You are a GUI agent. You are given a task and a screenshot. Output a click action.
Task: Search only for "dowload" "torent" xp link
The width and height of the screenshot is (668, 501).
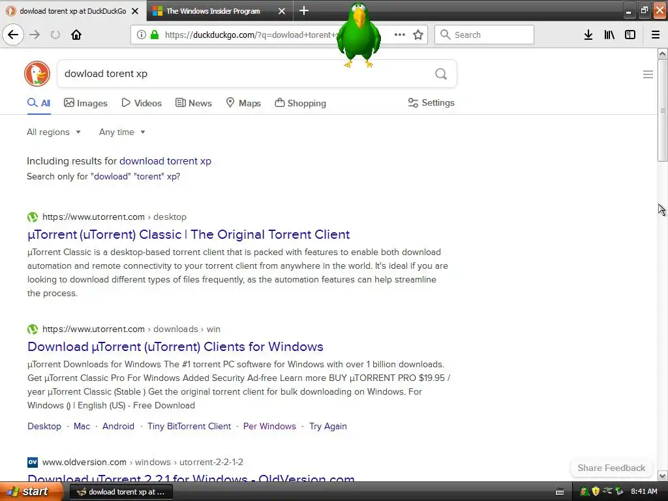point(137,176)
